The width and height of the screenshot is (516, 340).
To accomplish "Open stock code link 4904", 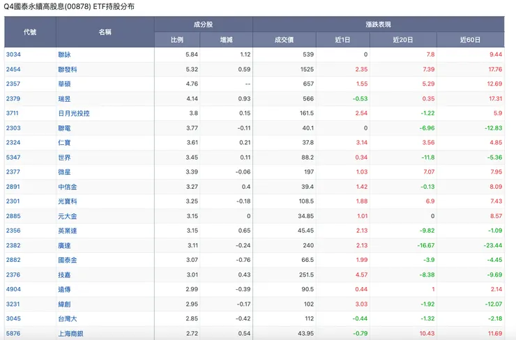I will click(13, 289).
